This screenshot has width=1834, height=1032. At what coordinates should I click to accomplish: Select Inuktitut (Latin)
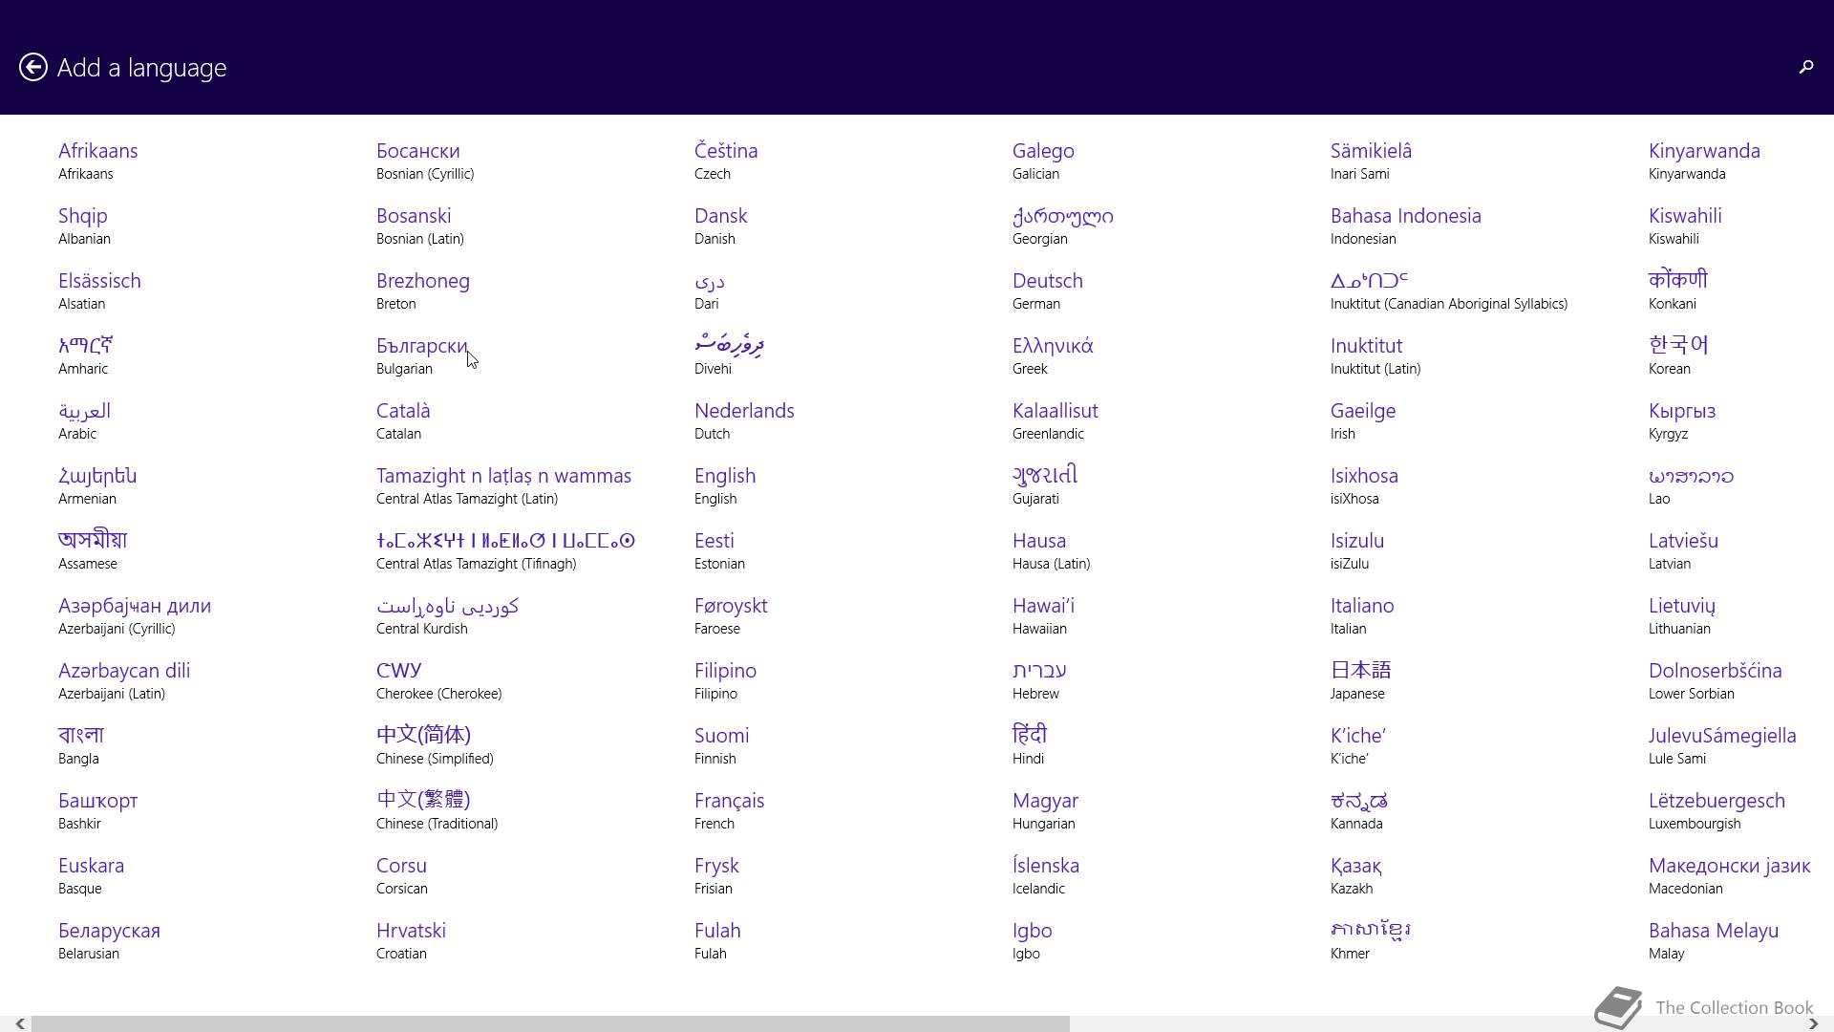[x=1375, y=356]
